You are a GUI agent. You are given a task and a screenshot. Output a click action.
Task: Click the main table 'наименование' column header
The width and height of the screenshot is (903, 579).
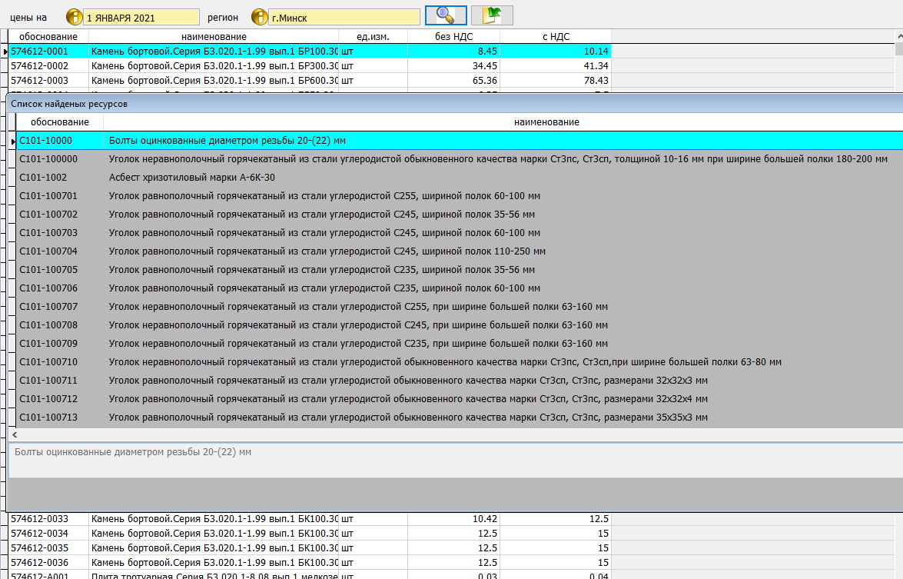point(214,36)
